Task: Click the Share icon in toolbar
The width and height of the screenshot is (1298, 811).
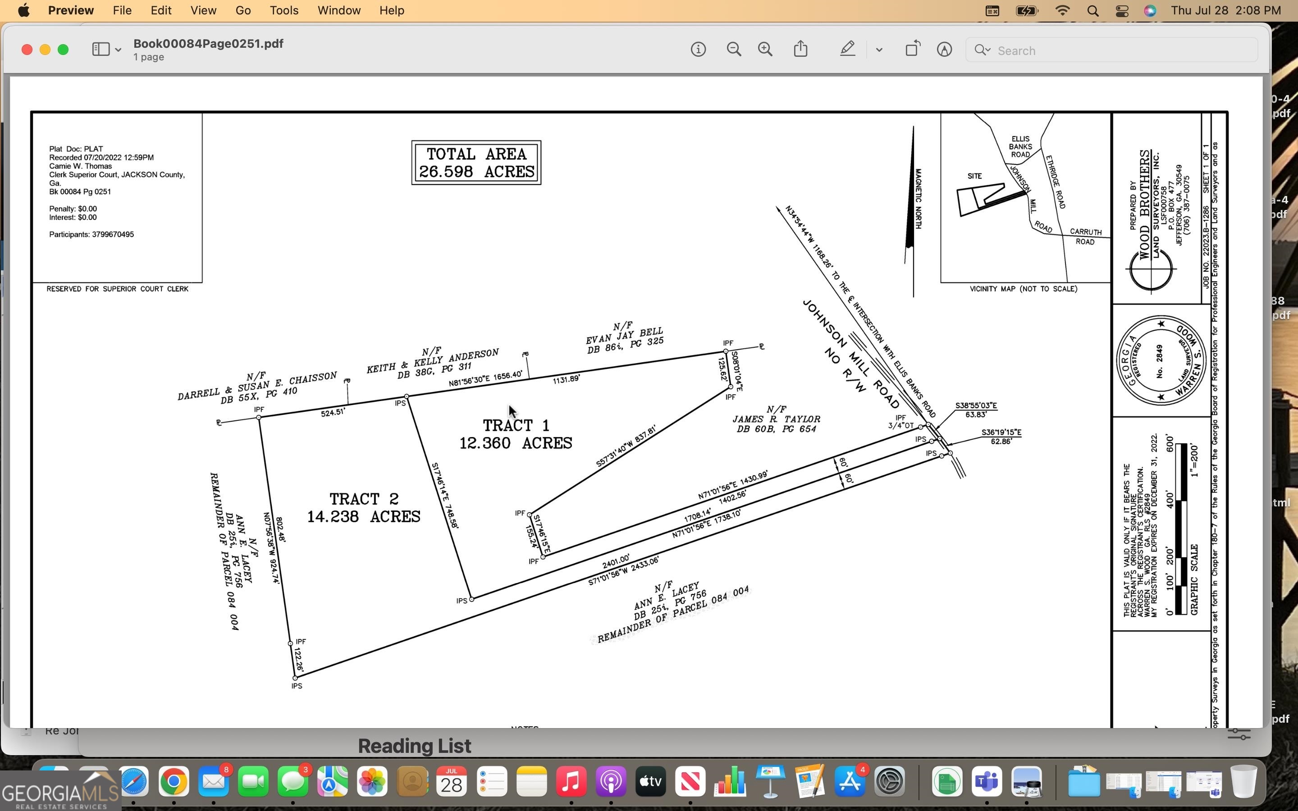Action: pos(800,50)
